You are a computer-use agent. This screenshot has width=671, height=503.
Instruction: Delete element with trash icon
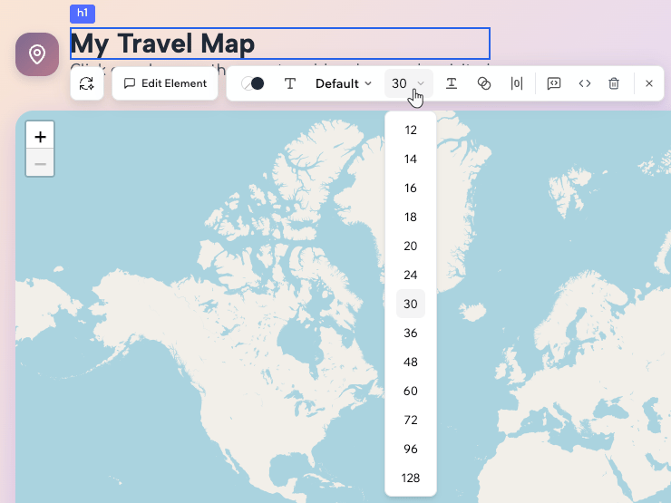click(614, 83)
